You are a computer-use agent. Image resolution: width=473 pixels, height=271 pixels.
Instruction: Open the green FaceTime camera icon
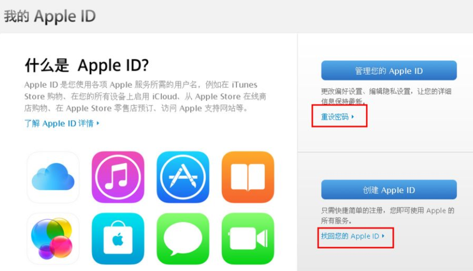pos(247,239)
